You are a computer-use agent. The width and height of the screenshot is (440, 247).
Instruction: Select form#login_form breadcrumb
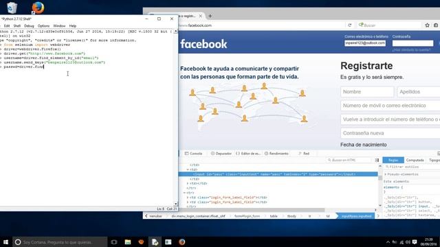click(x=247, y=216)
